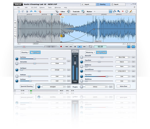Toggle the StereoFX power button
Image resolution: width=150 pixels, height=129 pixels.
click(81, 57)
